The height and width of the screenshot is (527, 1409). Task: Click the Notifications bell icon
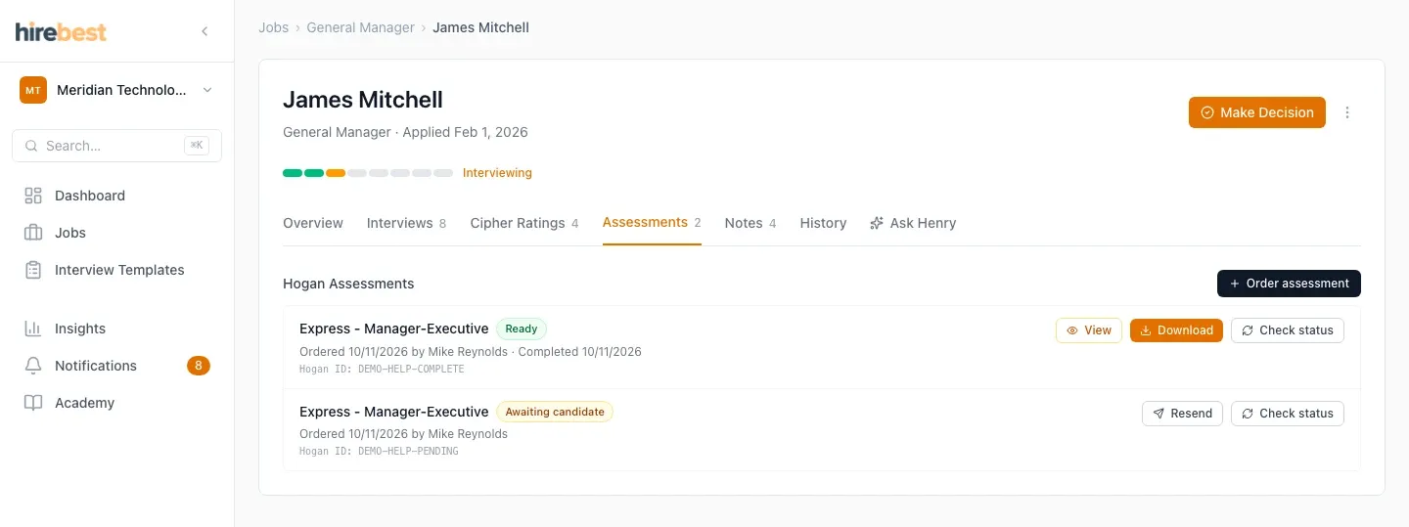click(x=33, y=366)
